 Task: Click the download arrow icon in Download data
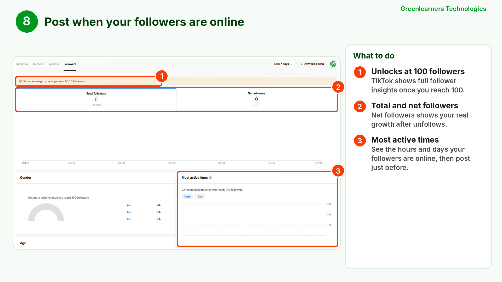301,64
